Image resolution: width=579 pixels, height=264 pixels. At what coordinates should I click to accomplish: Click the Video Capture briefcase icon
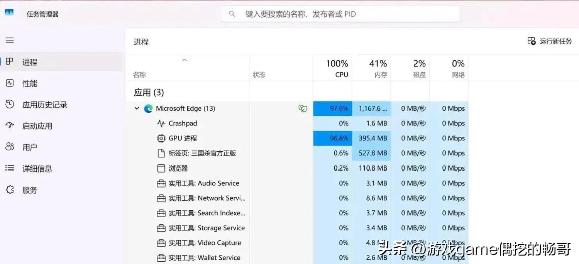pyautogui.click(x=161, y=243)
